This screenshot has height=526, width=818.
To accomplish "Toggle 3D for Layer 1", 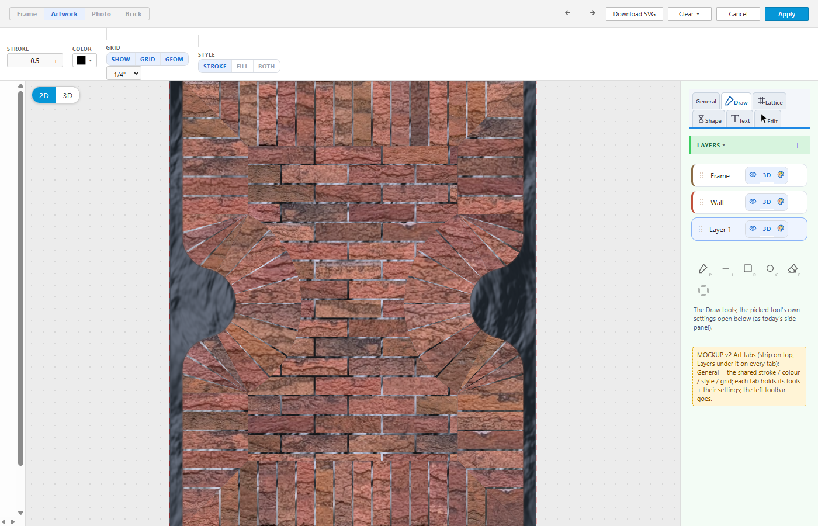I will point(767,229).
